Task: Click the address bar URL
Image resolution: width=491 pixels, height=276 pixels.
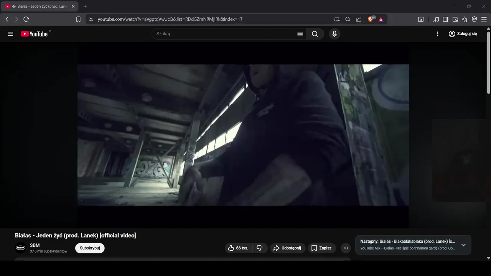Action: (x=170, y=19)
